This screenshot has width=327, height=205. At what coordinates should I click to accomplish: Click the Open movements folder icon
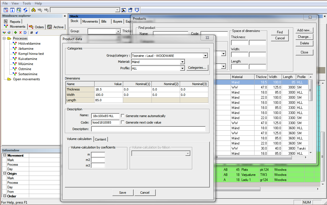tap(9, 79)
